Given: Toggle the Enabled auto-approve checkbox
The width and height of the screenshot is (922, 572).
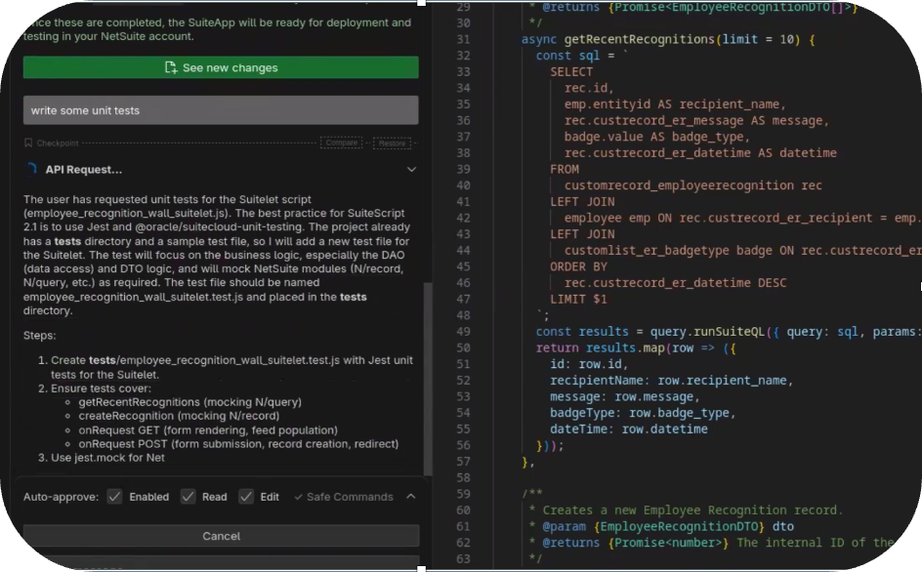Looking at the screenshot, I should click(115, 497).
